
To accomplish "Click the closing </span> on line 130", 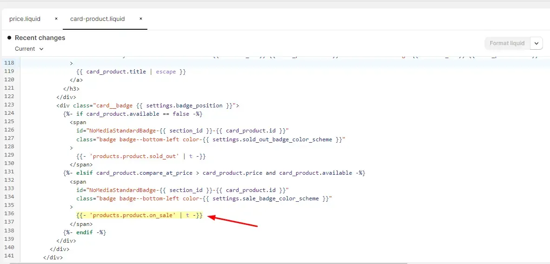I will tap(81, 165).
